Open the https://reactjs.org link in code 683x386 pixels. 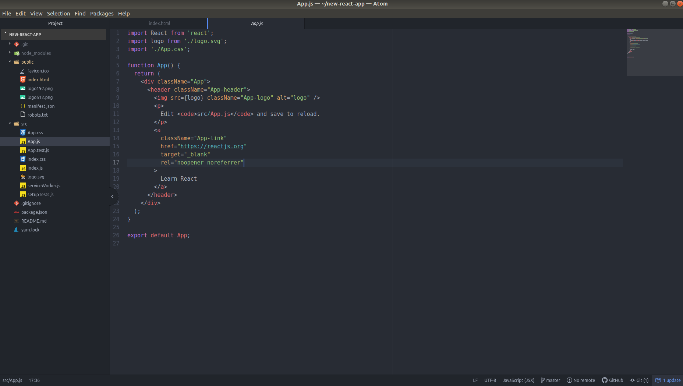212,146
